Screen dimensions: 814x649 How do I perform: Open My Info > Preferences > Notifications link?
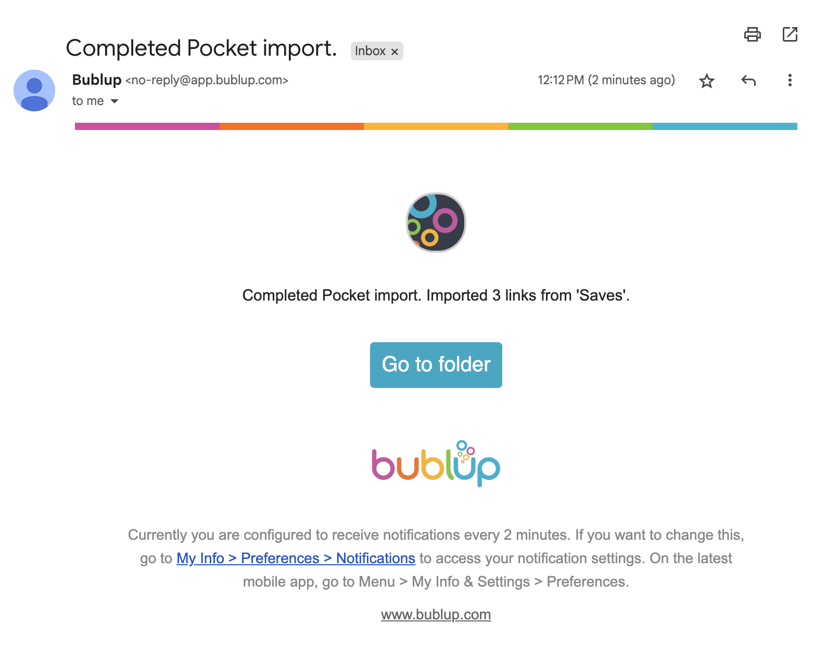pos(296,558)
